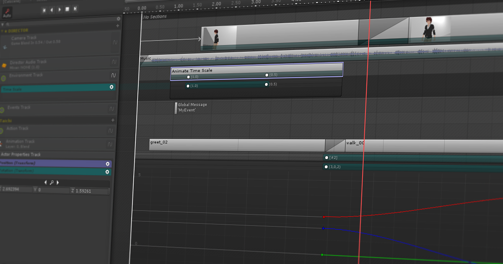Select the green curve key point

322,255
